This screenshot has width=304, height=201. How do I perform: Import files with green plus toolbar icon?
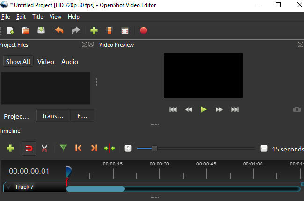tap(94, 30)
